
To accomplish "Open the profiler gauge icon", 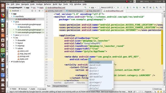I will 134,7.
